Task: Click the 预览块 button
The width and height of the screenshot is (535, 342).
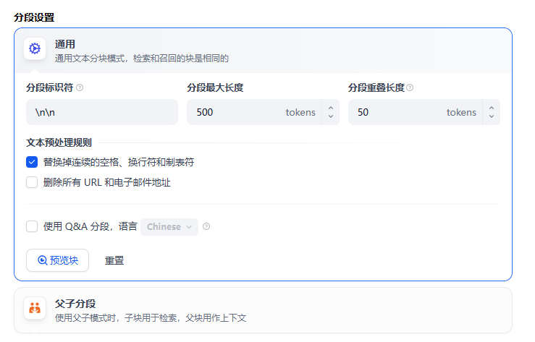Action: point(57,260)
